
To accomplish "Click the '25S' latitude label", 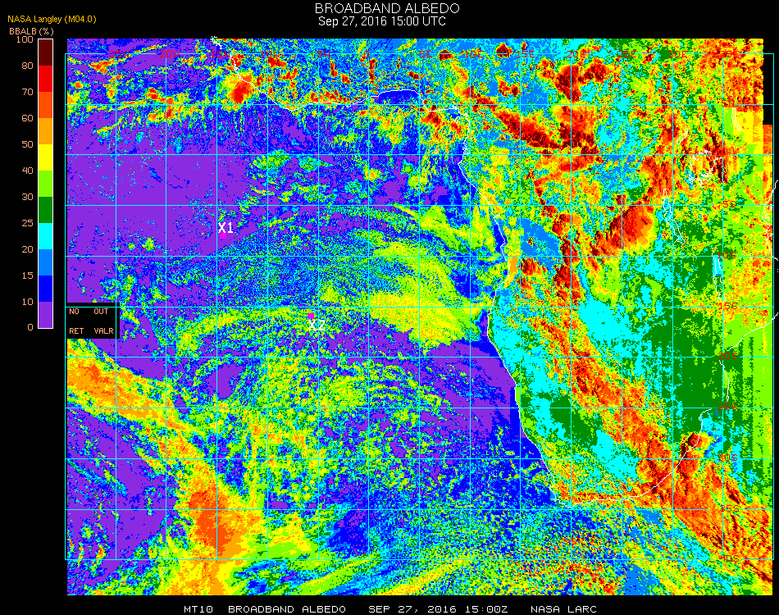I will pyautogui.click(x=727, y=408).
